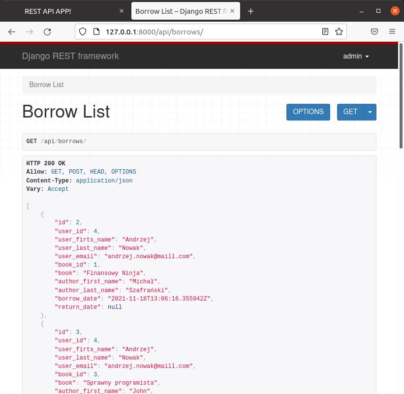Open the Firefox hamburger menu
The width and height of the screenshot is (404, 394).
(392, 31)
